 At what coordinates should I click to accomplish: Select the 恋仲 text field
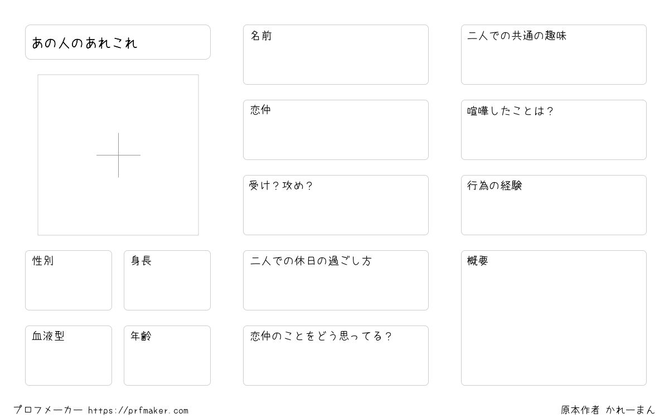click(x=336, y=130)
